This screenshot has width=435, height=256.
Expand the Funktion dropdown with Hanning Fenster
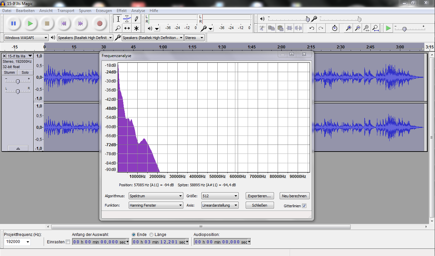(x=156, y=205)
